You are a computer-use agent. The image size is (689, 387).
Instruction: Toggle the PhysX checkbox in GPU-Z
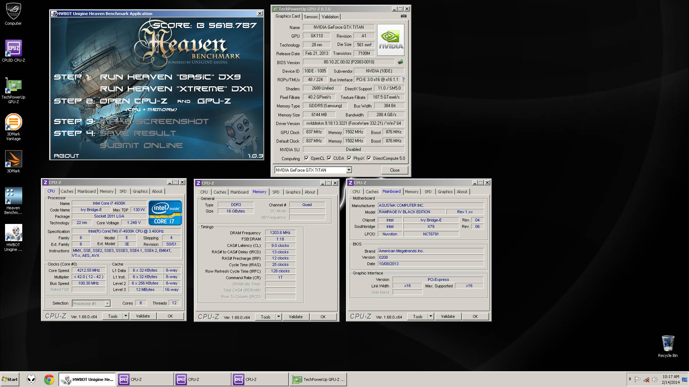349,158
